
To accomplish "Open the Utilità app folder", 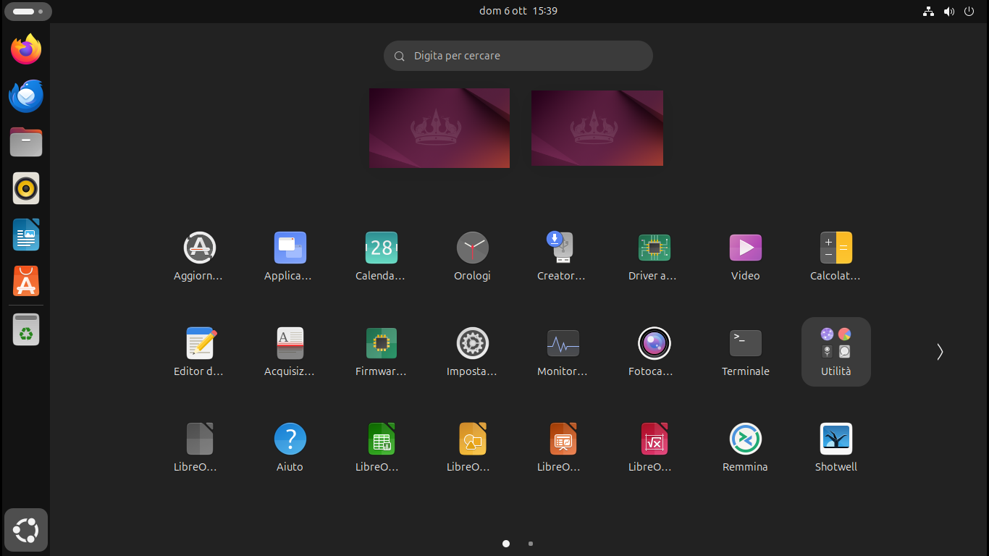I will pyautogui.click(x=836, y=352).
